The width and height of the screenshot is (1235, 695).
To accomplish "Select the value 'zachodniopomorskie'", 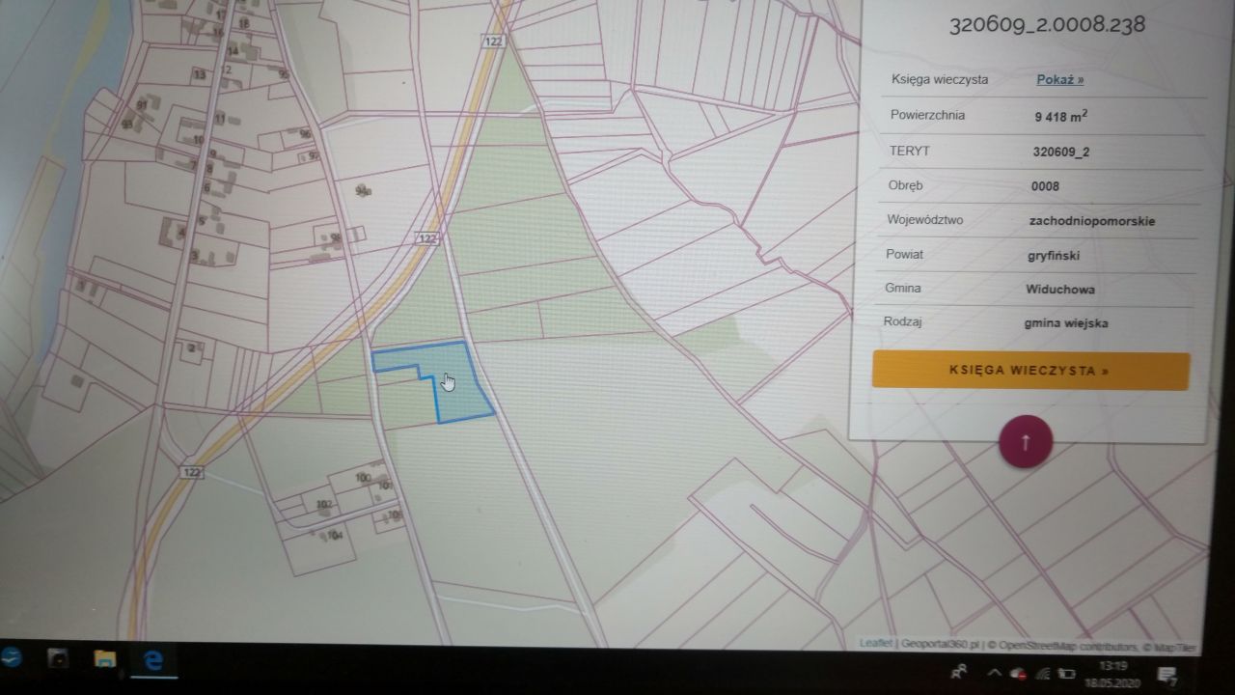I will tap(1092, 221).
